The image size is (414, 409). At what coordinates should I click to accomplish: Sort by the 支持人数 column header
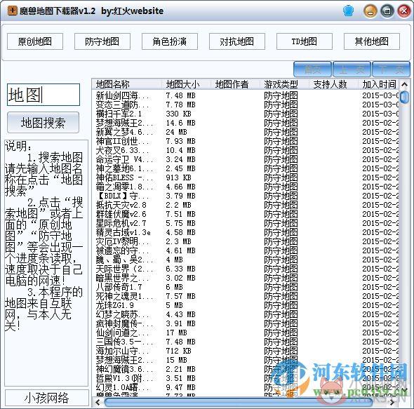(333, 84)
